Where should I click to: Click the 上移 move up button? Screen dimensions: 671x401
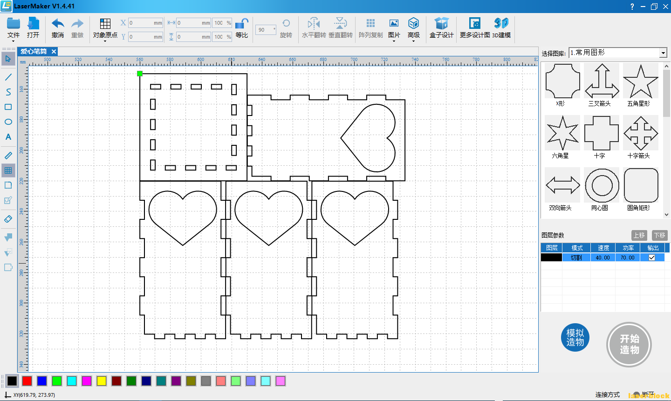tap(639, 235)
